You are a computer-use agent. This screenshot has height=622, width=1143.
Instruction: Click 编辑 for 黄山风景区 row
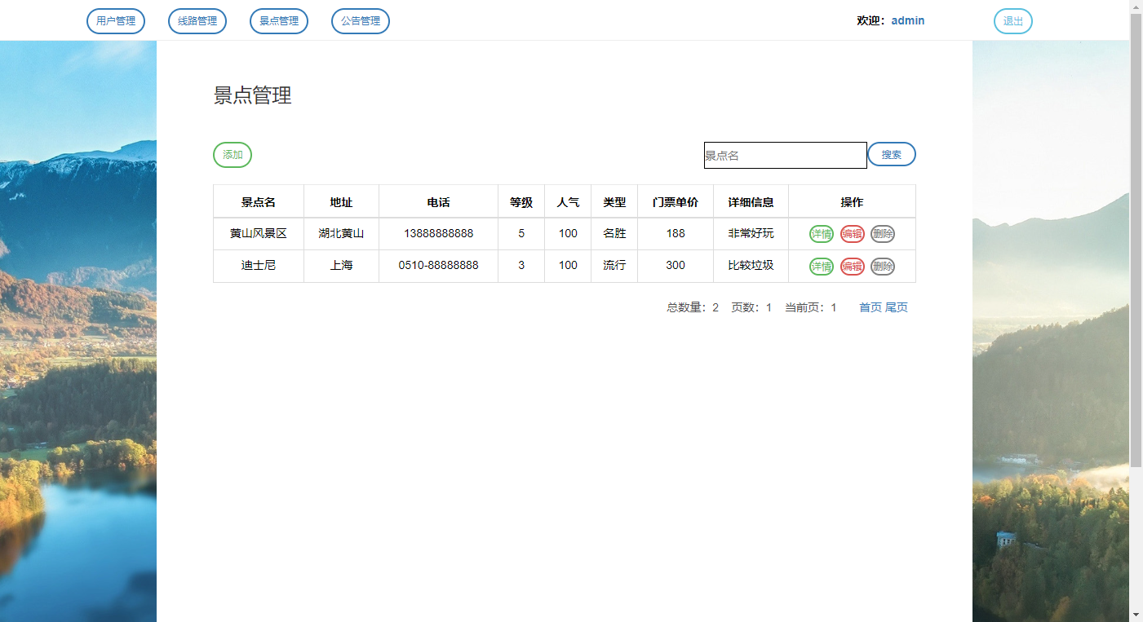pyautogui.click(x=853, y=234)
